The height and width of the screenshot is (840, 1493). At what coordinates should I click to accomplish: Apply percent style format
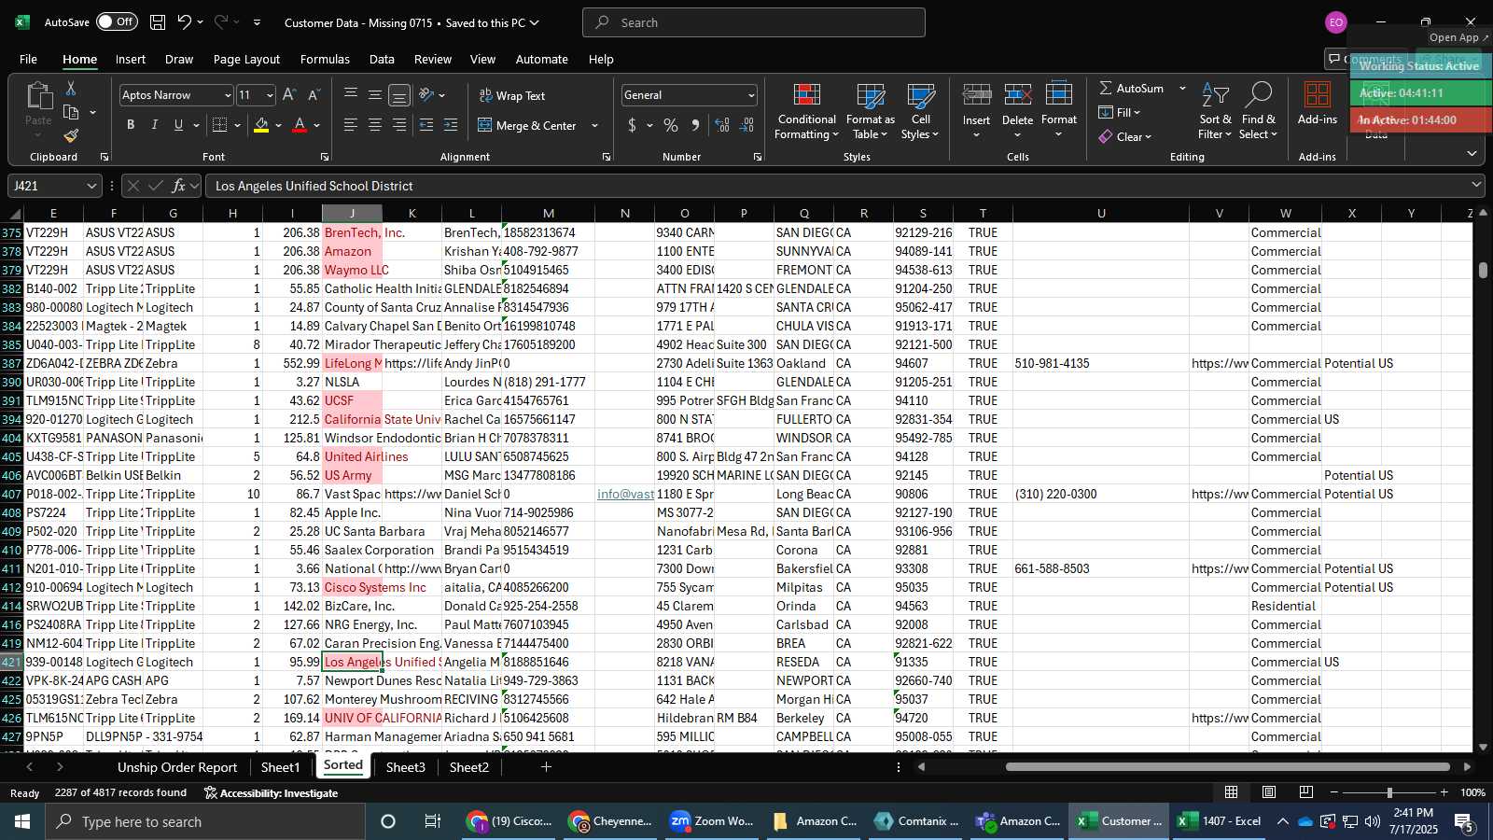pos(671,125)
